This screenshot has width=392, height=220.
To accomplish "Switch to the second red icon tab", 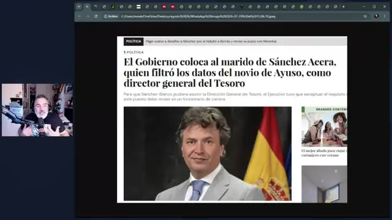I will pyautogui.click(x=173, y=7).
